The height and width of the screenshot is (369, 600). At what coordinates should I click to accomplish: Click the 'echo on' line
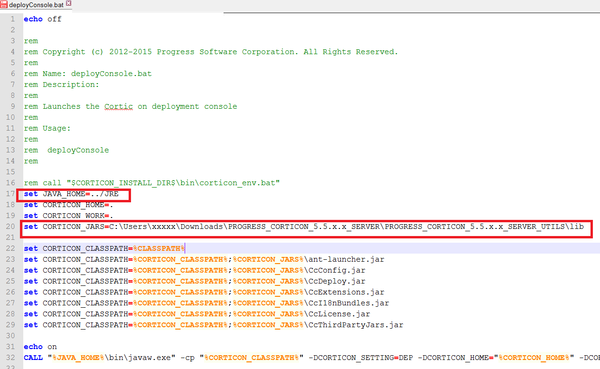[40, 347]
